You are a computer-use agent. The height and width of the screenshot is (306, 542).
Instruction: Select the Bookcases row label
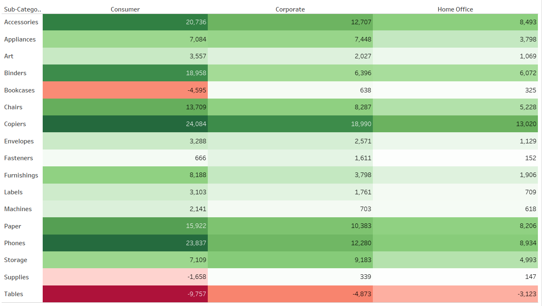[x=19, y=90]
